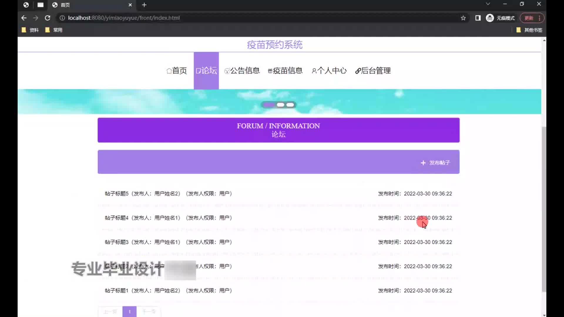Select second carousel indicator dot

280,105
